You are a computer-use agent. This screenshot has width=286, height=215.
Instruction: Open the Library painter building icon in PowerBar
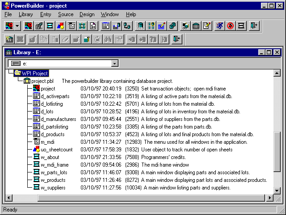click(x=196, y=26)
